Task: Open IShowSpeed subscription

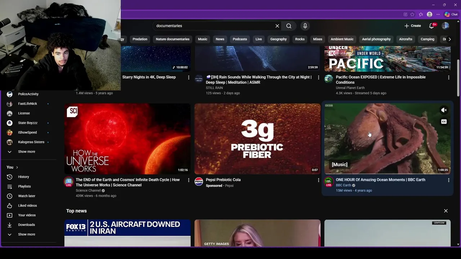Action: [x=28, y=132]
